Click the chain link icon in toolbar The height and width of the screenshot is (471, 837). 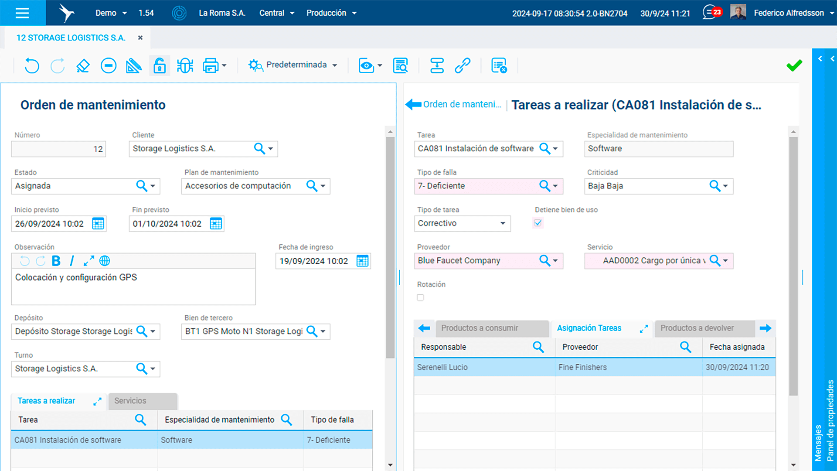[x=463, y=66]
